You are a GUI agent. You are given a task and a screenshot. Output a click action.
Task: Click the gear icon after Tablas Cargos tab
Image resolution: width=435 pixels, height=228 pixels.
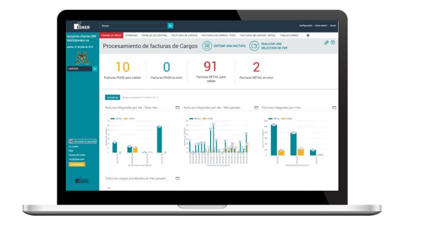[x=308, y=35]
